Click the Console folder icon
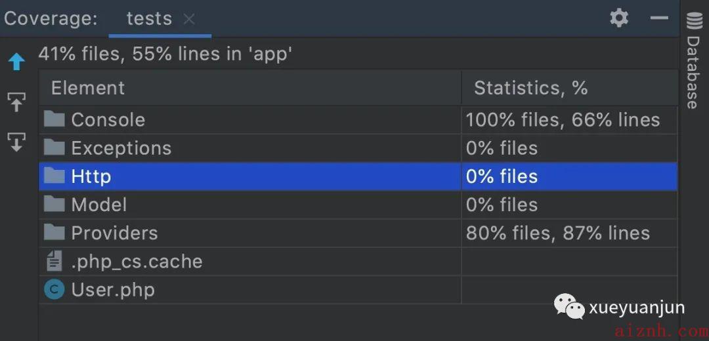This screenshot has height=341, width=709. point(54,119)
